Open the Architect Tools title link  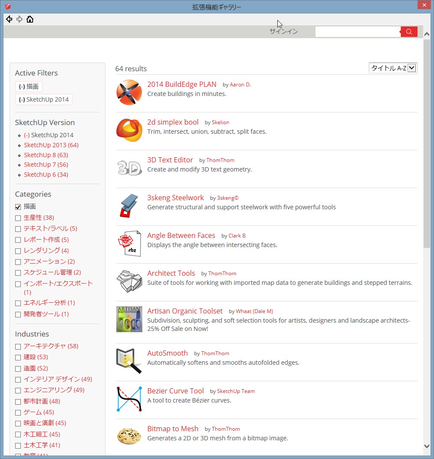[171, 273]
